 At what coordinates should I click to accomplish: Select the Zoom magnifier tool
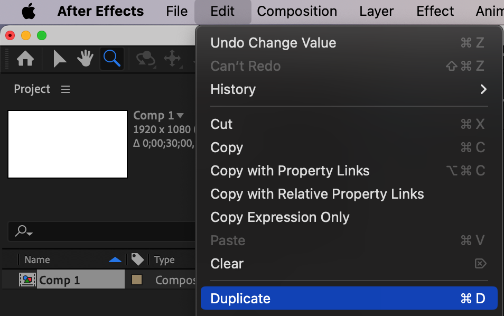(112, 59)
